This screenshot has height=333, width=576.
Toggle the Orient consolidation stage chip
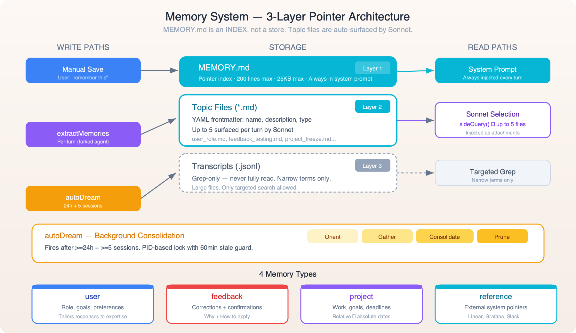point(332,237)
